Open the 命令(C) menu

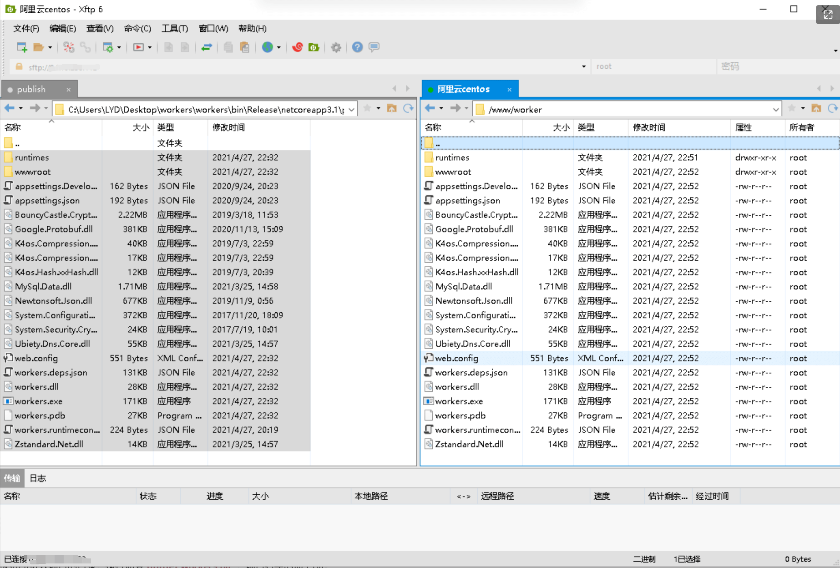[137, 28]
